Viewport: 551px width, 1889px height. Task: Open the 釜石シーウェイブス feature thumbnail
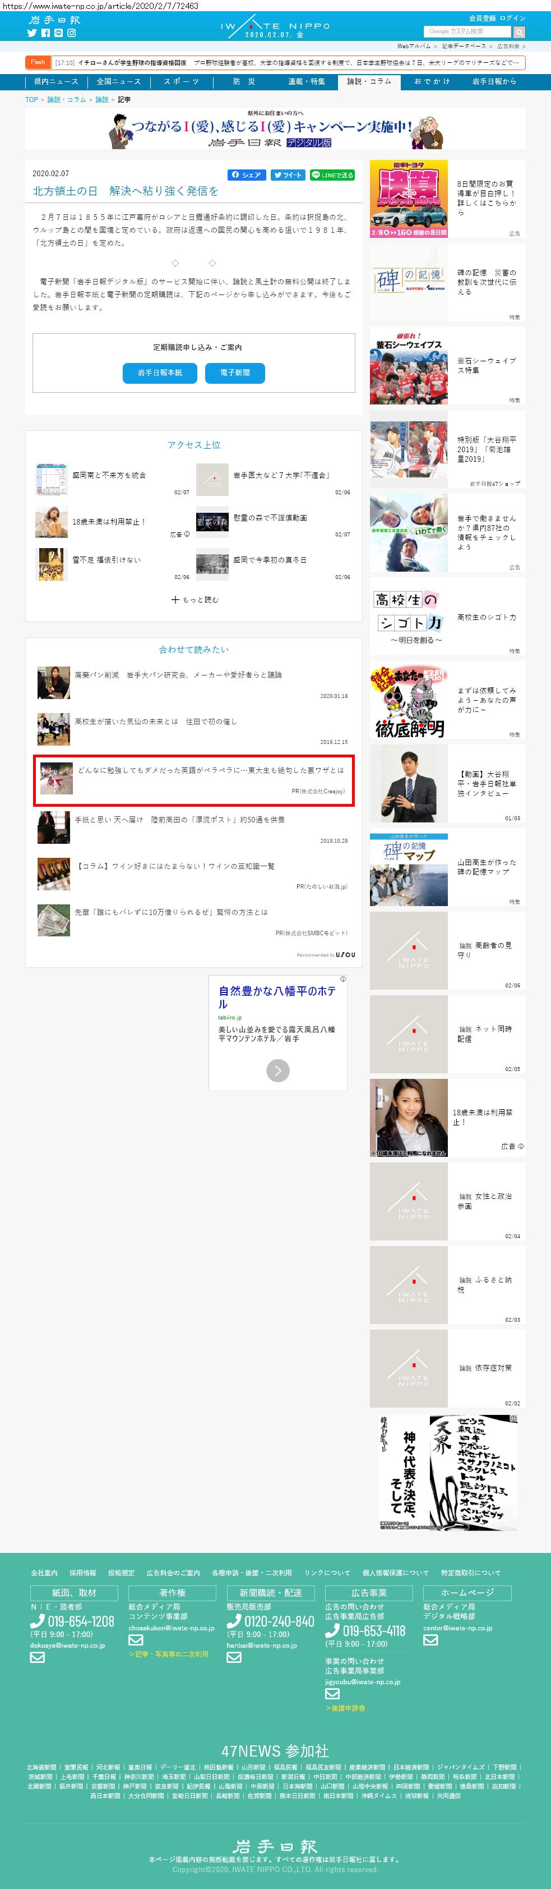pyautogui.click(x=408, y=367)
